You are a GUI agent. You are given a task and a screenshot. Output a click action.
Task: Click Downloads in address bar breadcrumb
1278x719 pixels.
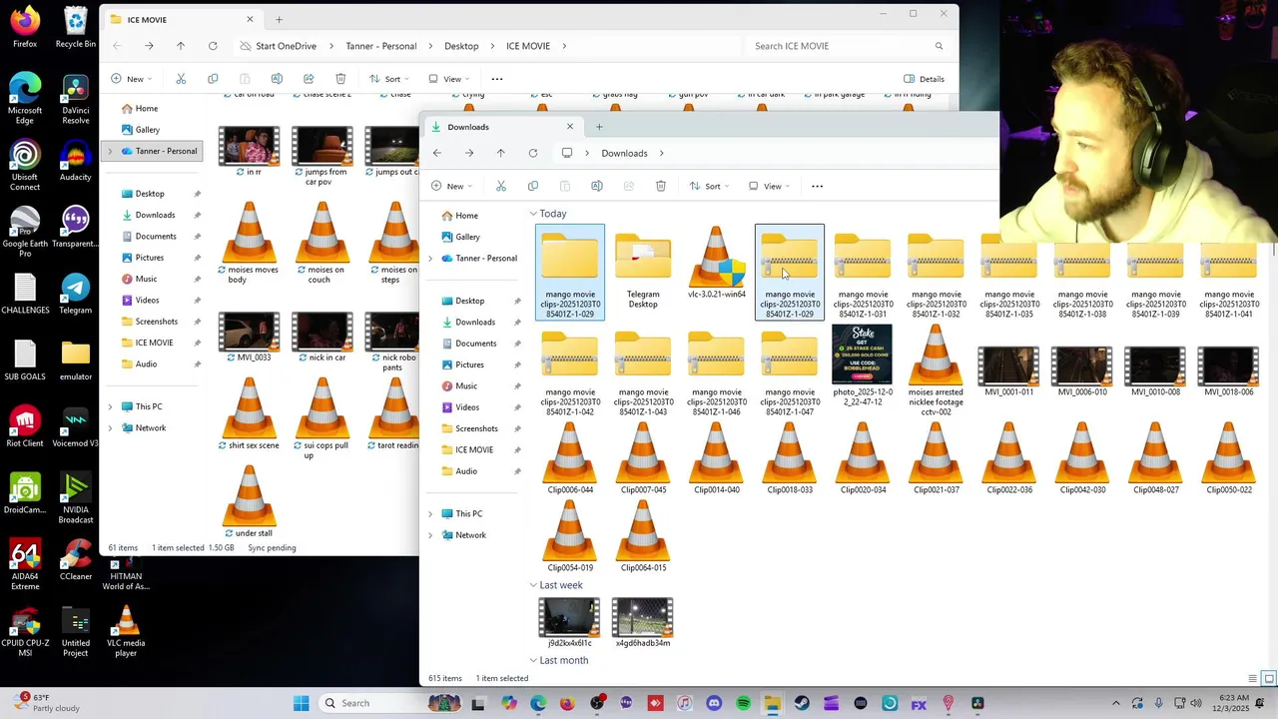pos(624,153)
